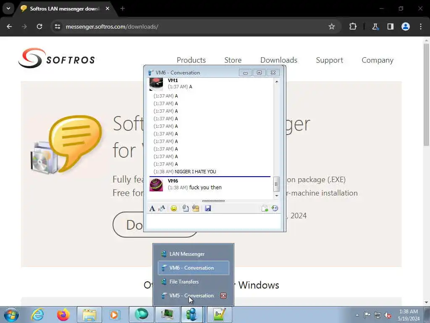
Task: Click the send file icon with green arrow
Action: pyautogui.click(x=265, y=209)
